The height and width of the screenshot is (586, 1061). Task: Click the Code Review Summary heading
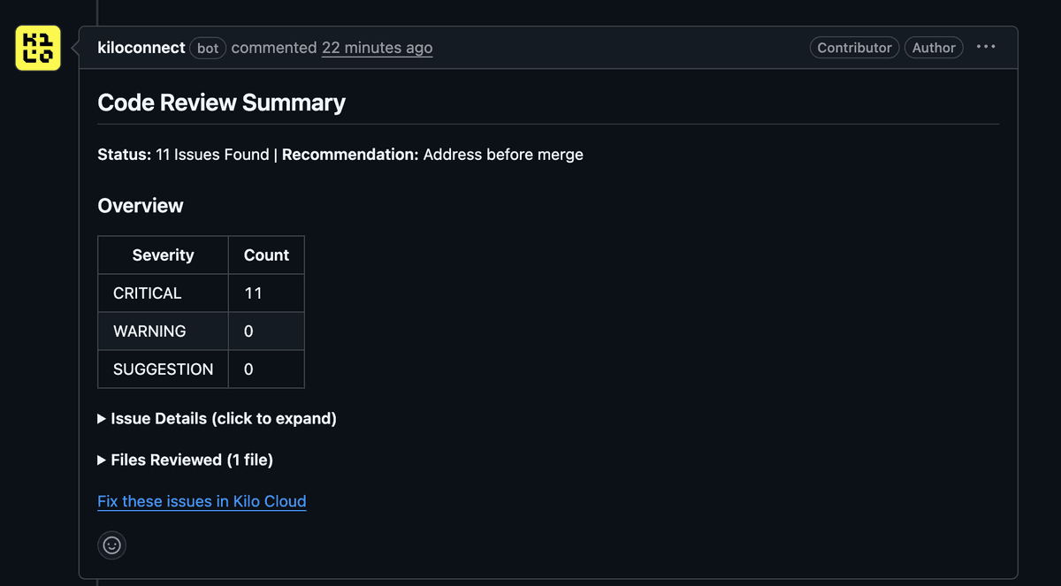221,103
